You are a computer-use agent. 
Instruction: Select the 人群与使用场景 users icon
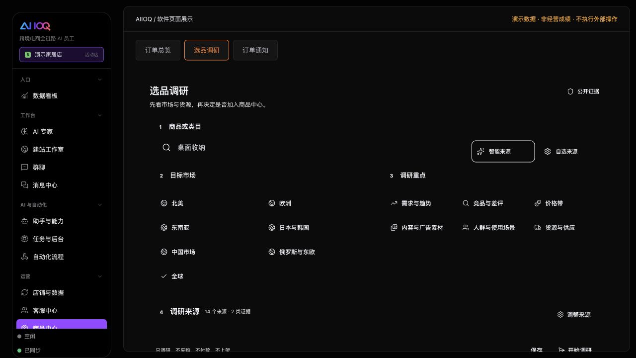pos(466,228)
